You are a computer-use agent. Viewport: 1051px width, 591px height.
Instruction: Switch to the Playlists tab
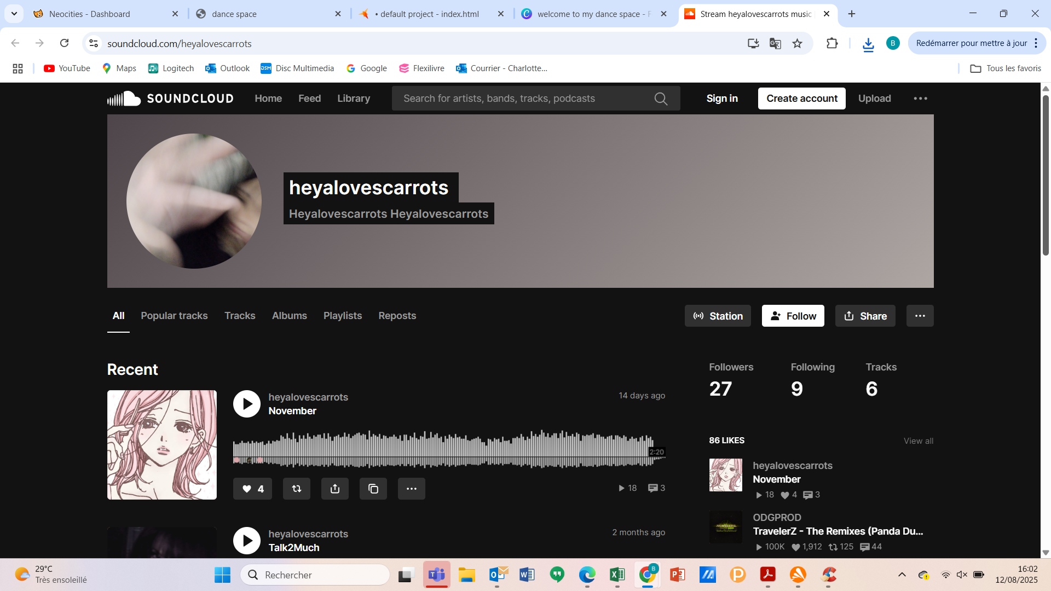point(343,316)
